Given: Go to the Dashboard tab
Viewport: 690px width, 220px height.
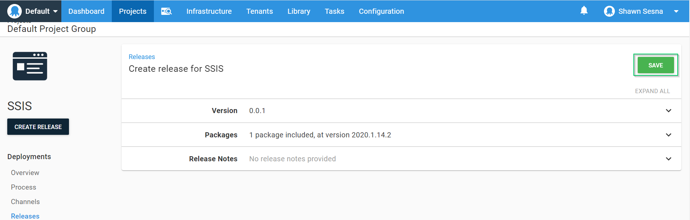Looking at the screenshot, I should pos(86,11).
